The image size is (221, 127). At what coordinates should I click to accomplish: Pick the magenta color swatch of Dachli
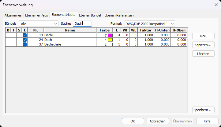click(110, 35)
